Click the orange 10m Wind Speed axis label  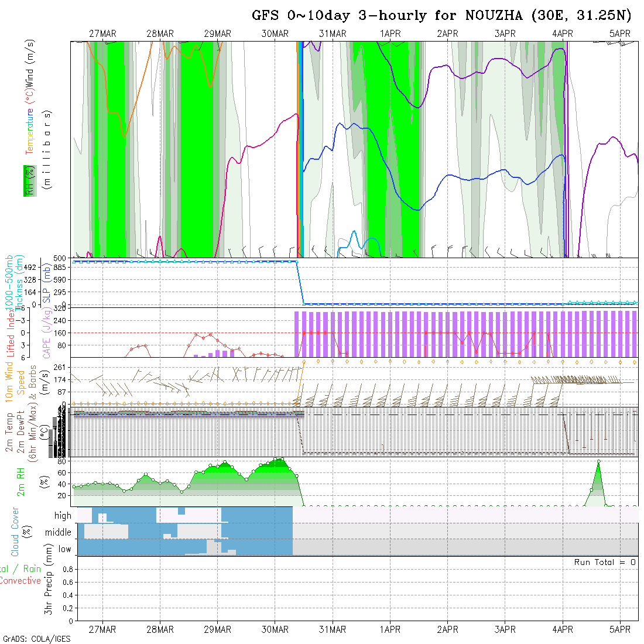point(10,381)
